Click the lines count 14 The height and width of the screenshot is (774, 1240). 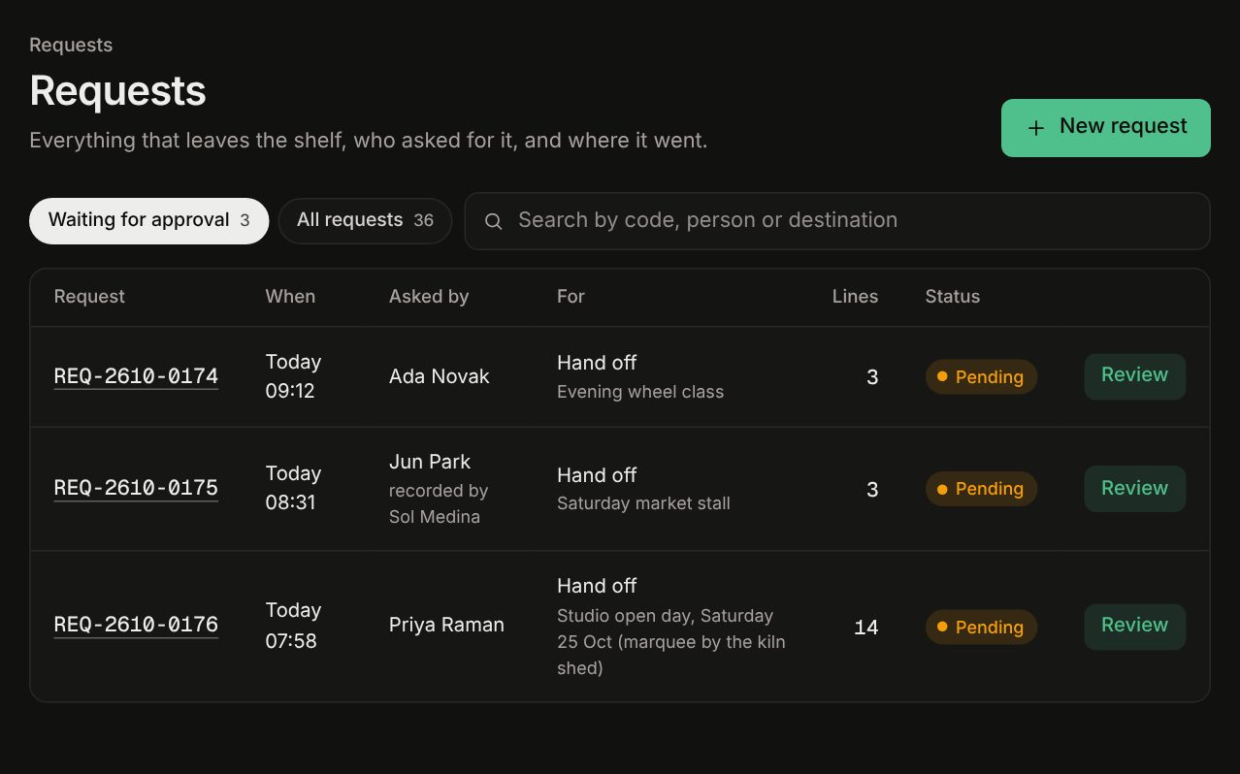tap(866, 628)
